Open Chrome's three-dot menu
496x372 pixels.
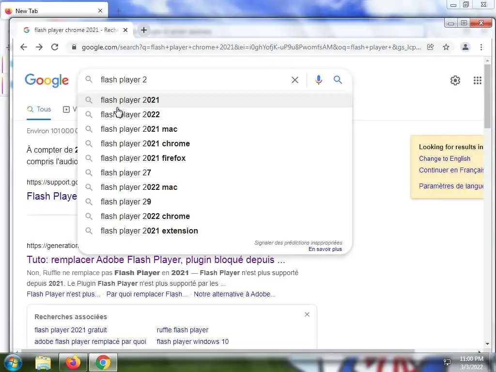[481, 47]
